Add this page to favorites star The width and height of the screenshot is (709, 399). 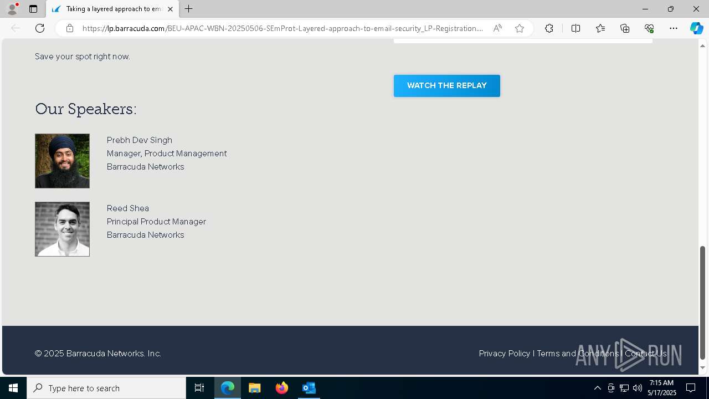(x=520, y=28)
